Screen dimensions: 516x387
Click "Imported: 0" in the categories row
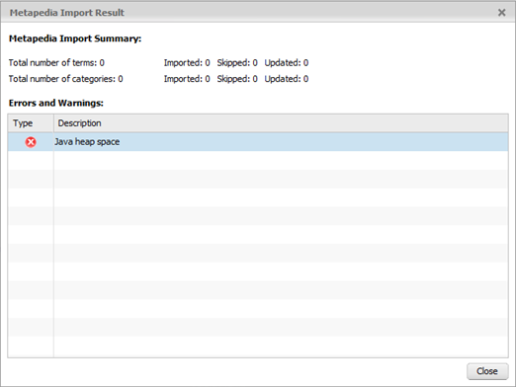click(187, 79)
